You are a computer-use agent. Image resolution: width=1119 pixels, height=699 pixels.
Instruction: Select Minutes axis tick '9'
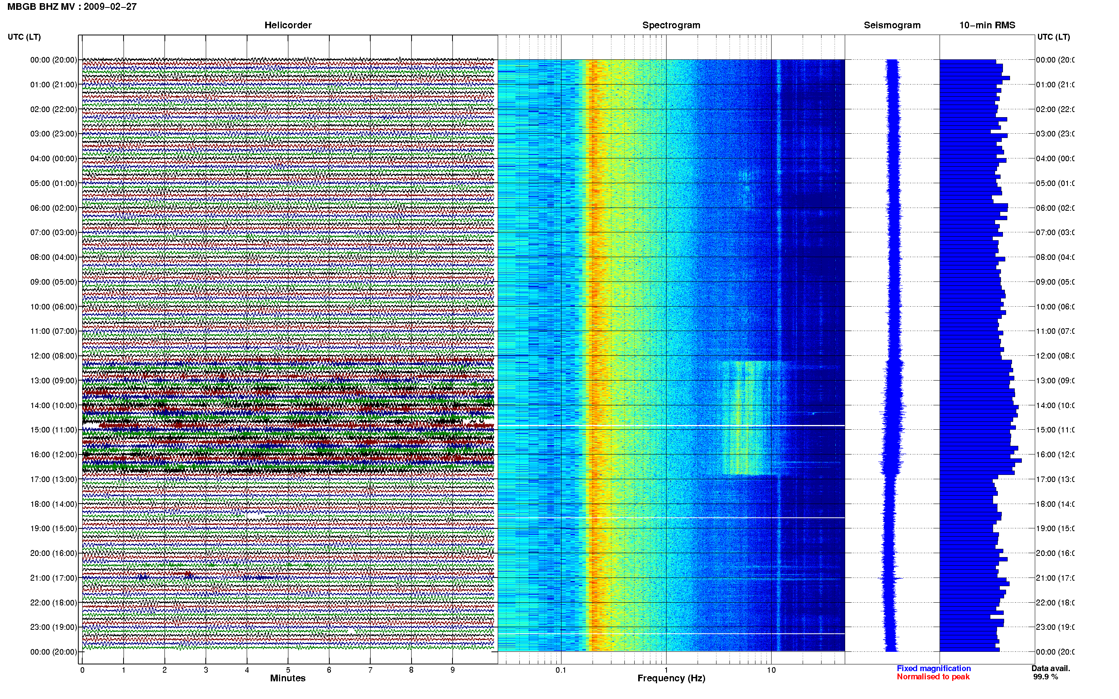pos(452,670)
